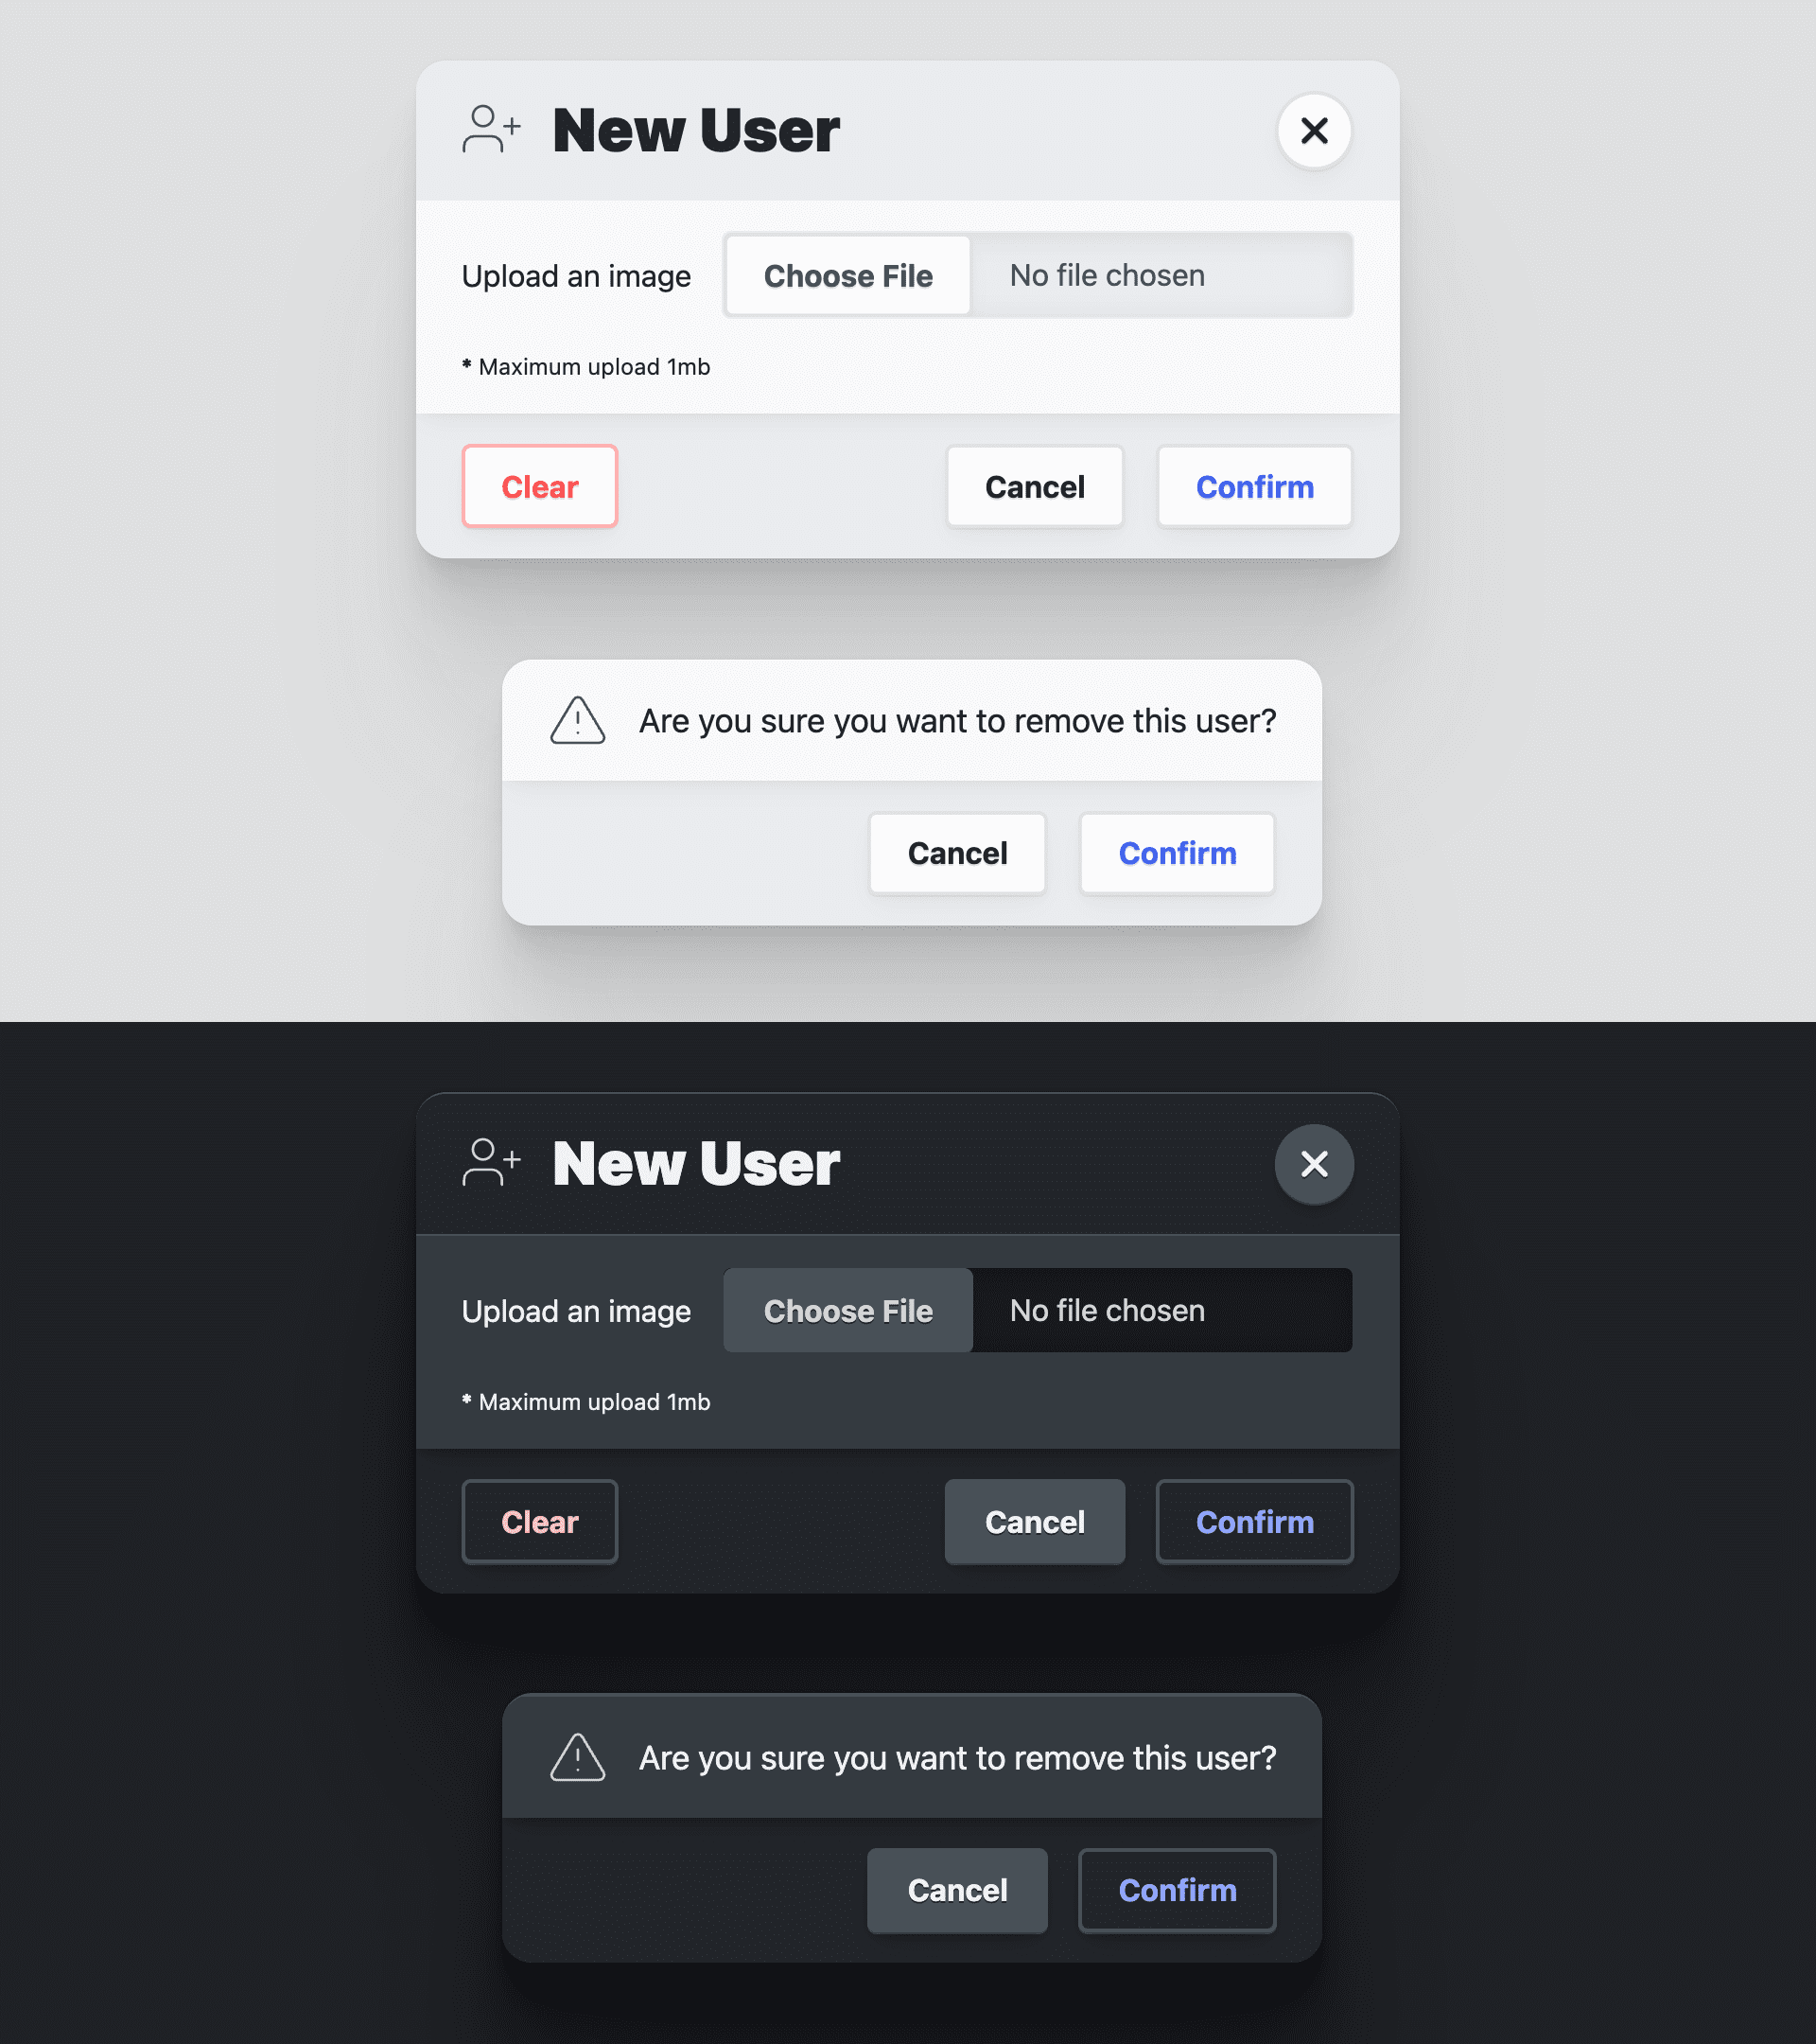1816x2044 pixels.
Task: Click Choose File button in dark mode modal
Action: (848, 1310)
